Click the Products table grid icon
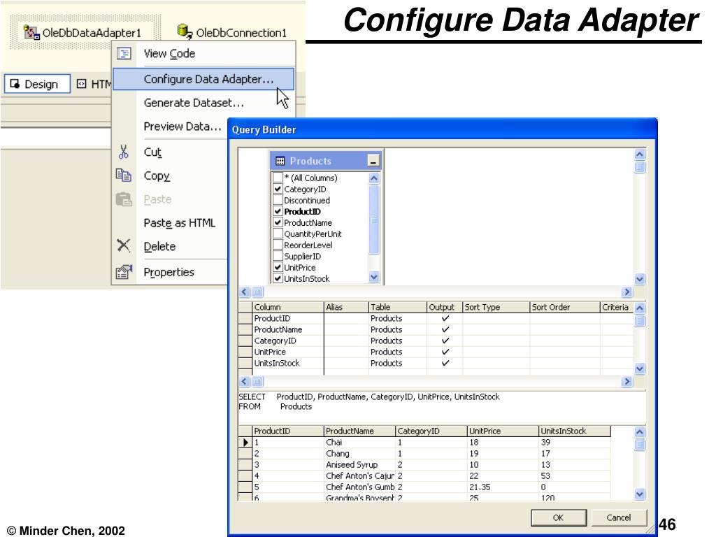Image resolution: width=716 pixels, height=537 pixels. (x=280, y=161)
